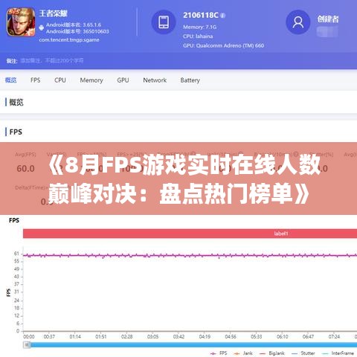Viewport: 357px width, 357px height.
Task: Click the Honor of Kings game icon
Action: coord(21,22)
